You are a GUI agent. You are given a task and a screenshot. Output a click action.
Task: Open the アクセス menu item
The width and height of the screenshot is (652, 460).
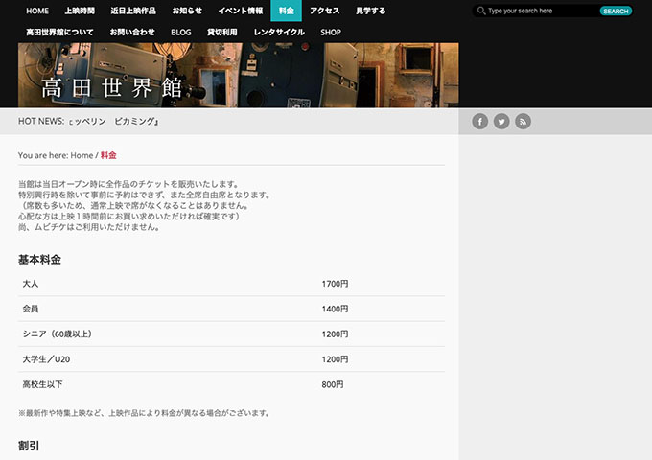click(x=324, y=11)
